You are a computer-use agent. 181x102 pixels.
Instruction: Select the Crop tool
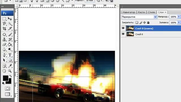(x=4, y=29)
